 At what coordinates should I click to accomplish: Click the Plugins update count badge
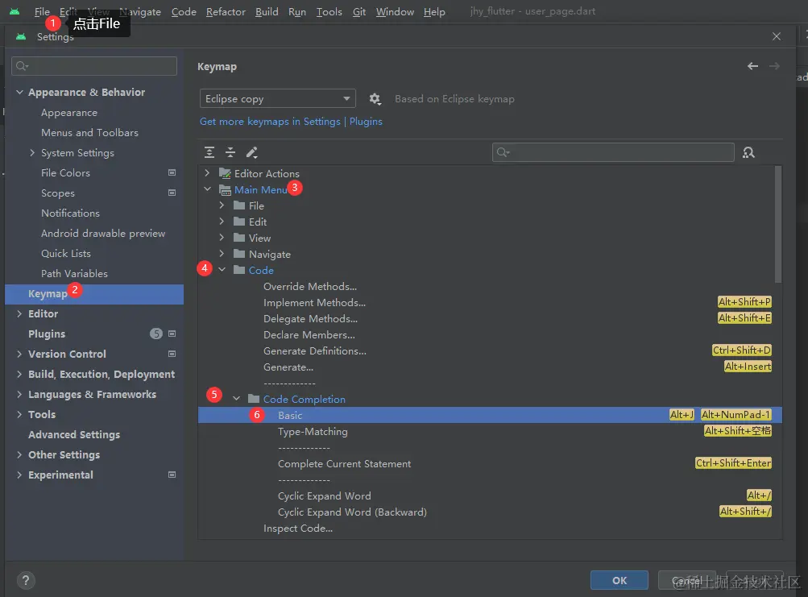156,334
